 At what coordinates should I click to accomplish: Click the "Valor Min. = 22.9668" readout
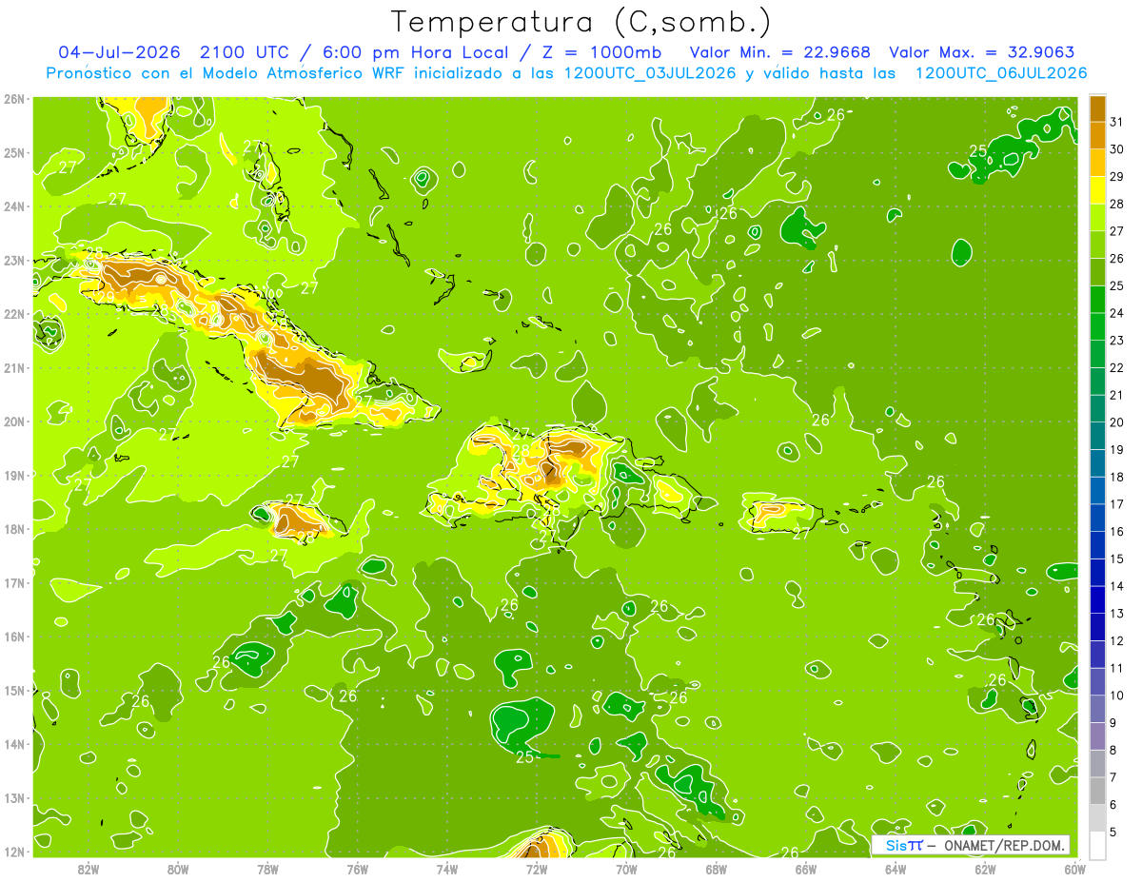click(780, 51)
